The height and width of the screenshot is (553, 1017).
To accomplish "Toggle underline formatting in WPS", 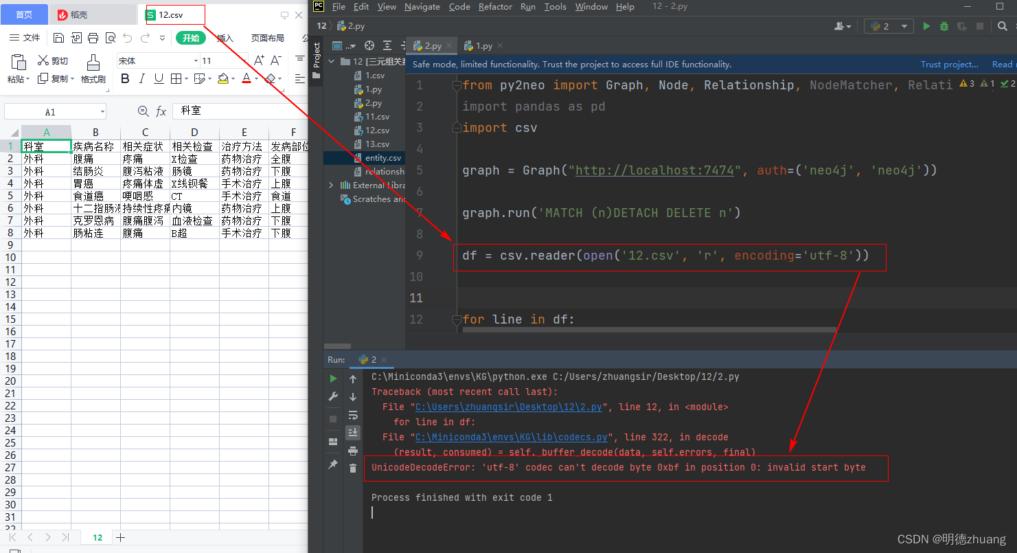I will [159, 79].
